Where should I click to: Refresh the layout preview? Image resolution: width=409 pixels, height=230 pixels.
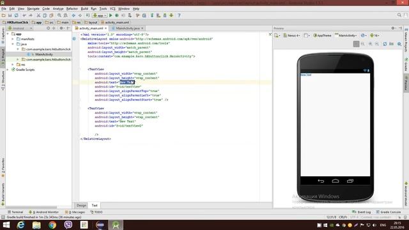click(x=385, y=44)
